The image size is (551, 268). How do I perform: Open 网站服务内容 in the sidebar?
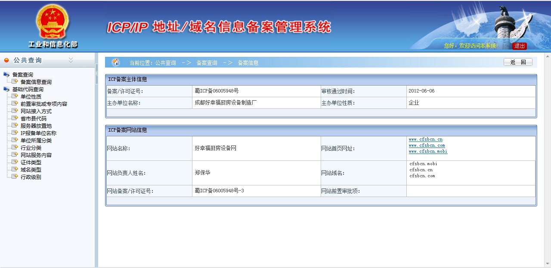(36, 155)
